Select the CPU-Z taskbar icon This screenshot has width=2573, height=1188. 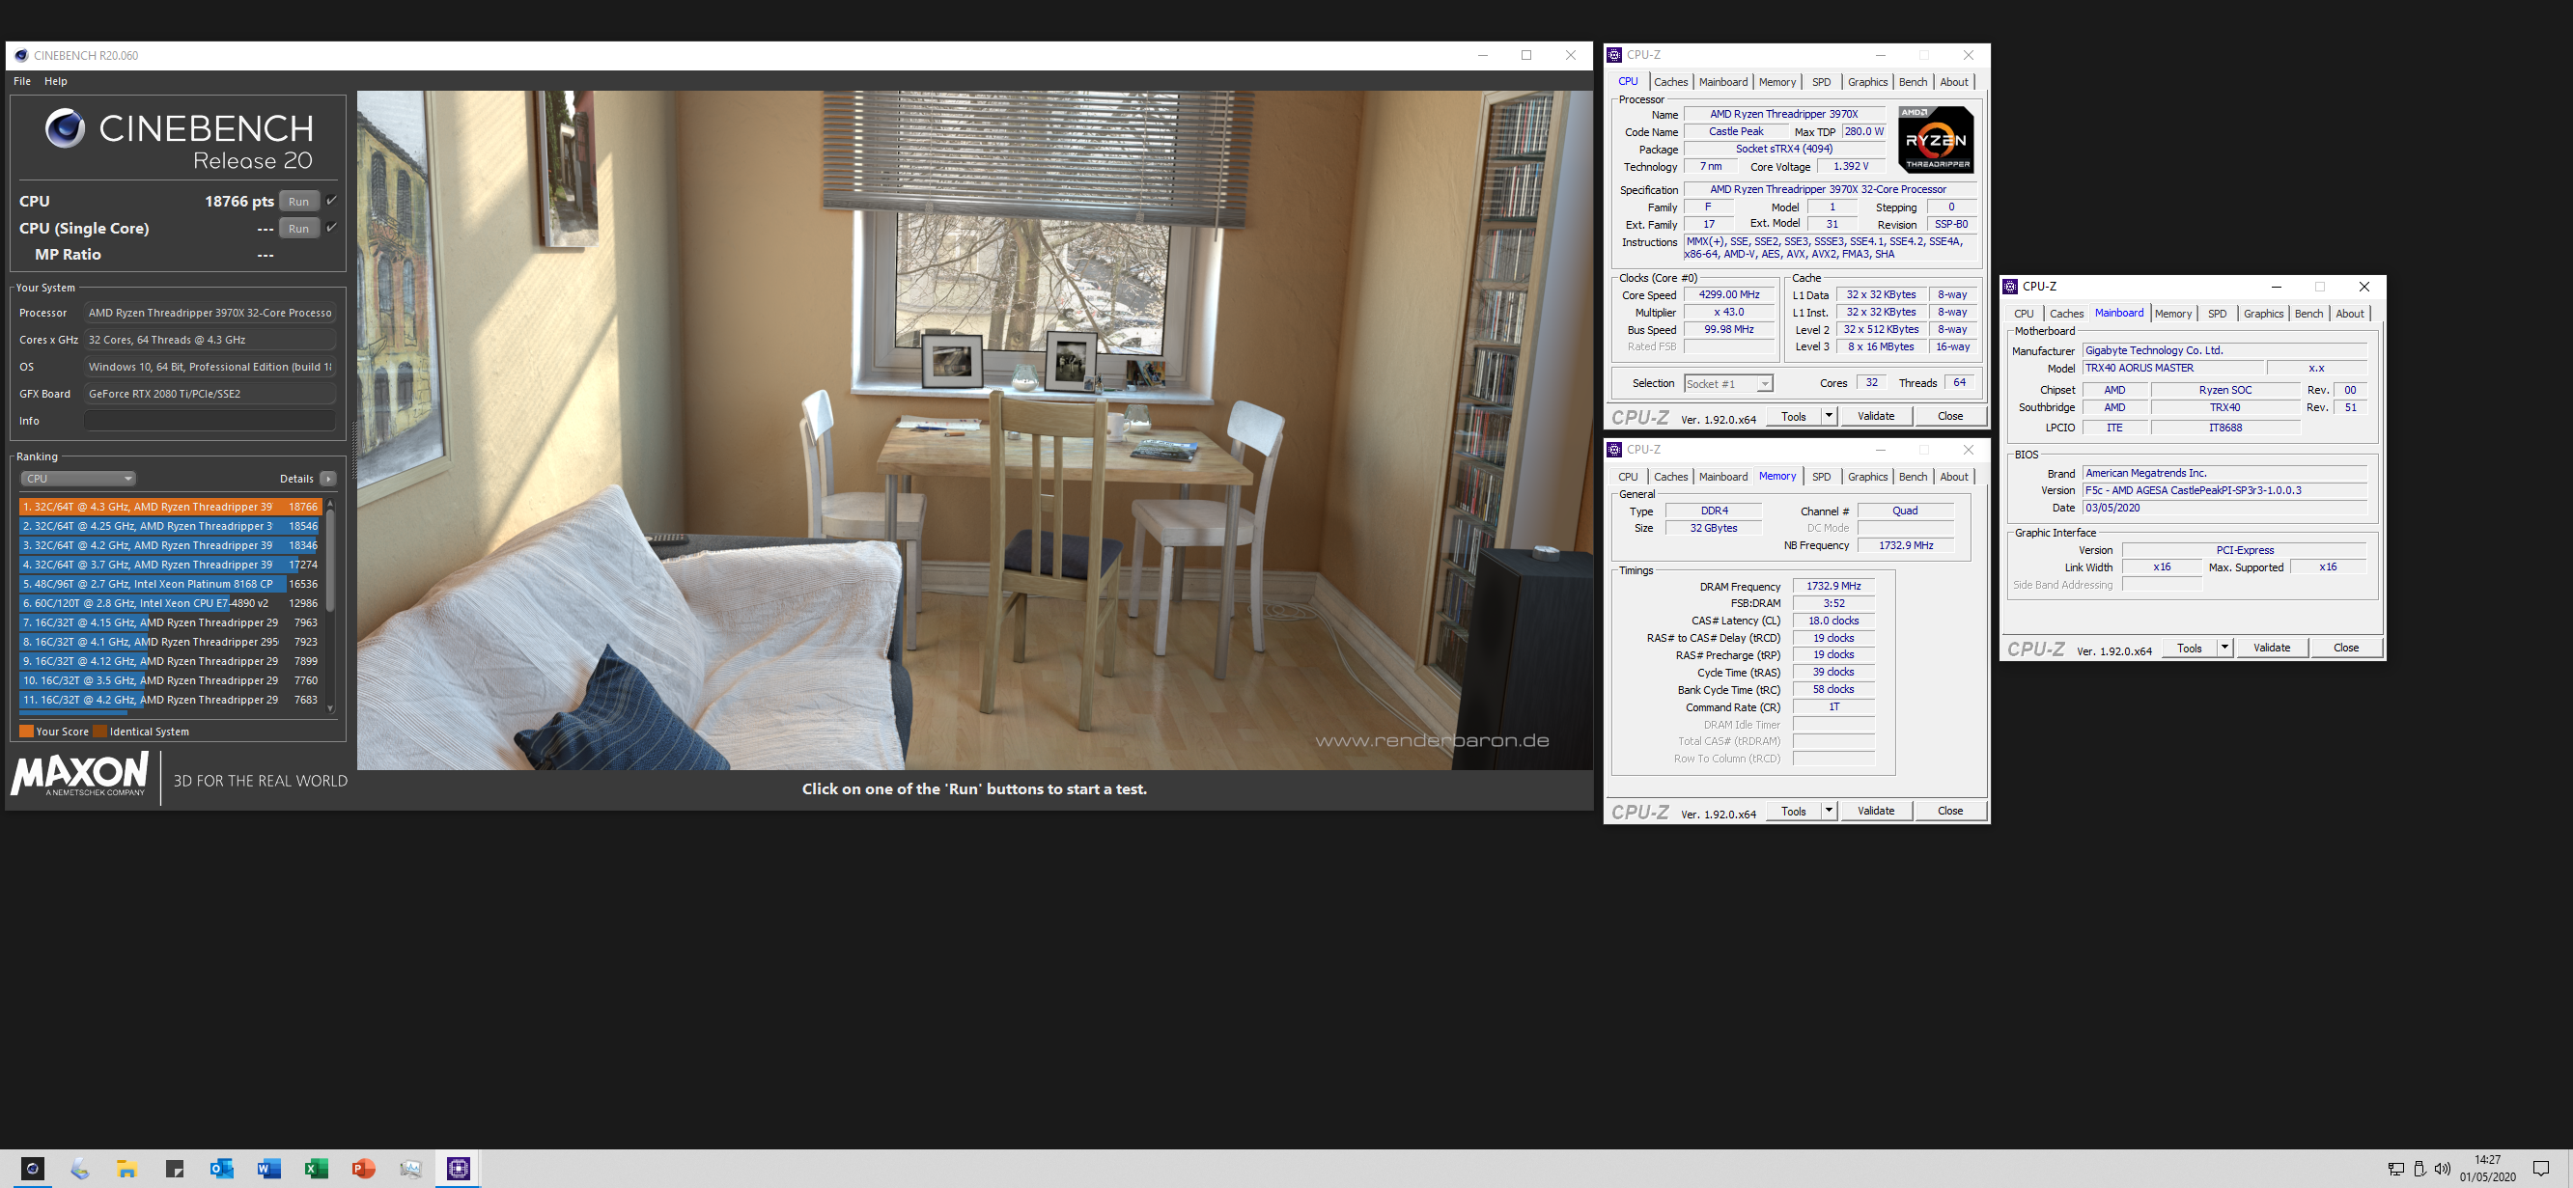point(459,1168)
